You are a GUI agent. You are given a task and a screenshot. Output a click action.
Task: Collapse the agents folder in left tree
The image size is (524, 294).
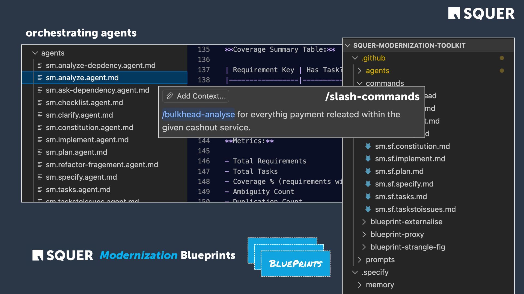(35, 53)
